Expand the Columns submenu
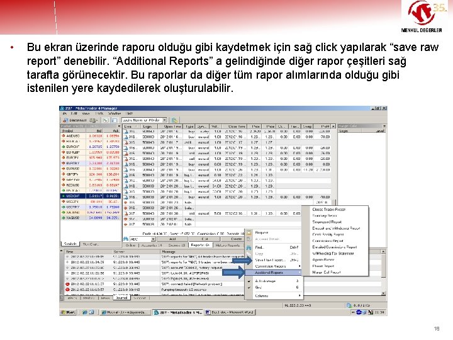This screenshot has width=453, height=340. [273, 296]
